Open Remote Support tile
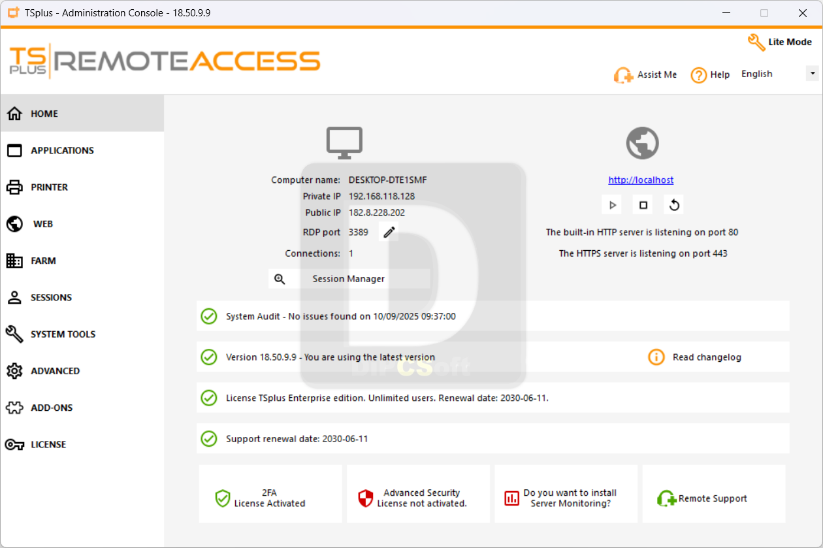The image size is (823, 548). coord(714,494)
